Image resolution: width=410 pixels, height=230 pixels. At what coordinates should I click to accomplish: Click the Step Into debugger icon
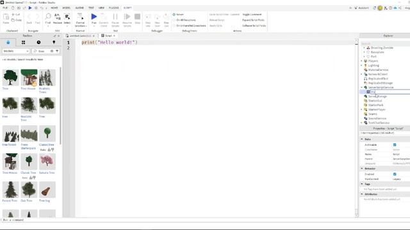148,17
